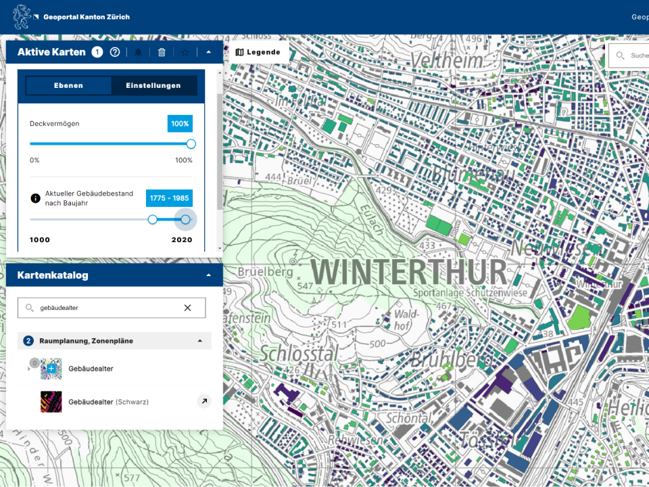Collapse the Aktive Karten panel
The width and height of the screenshot is (649, 487).
pos(208,52)
